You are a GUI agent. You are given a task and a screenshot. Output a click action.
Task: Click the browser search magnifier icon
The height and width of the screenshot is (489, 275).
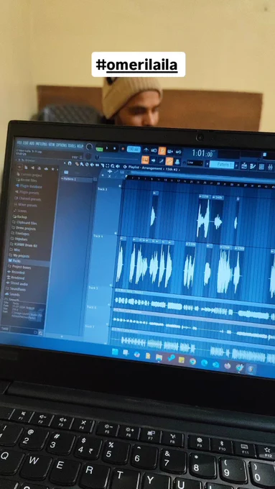click(x=40, y=333)
